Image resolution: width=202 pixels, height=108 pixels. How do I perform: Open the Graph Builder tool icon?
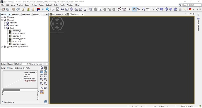point(119,9)
